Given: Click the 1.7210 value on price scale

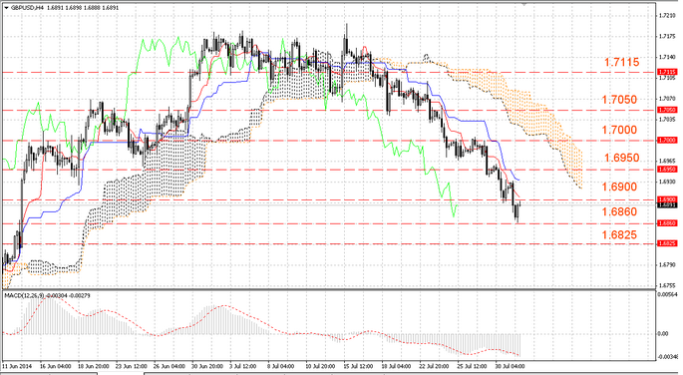Looking at the screenshot, I should pyautogui.click(x=666, y=16).
